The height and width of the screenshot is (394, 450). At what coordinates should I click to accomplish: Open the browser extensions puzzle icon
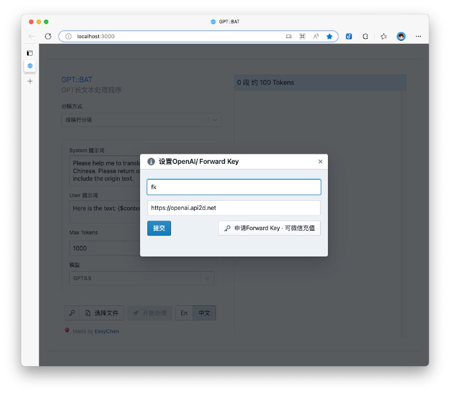(x=365, y=36)
